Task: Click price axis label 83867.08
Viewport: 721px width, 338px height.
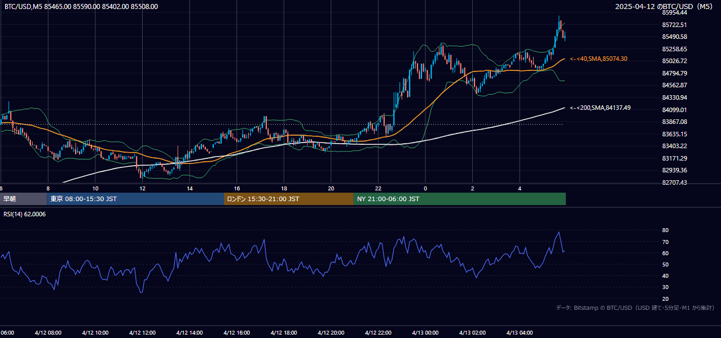Action: tap(674, 122)
